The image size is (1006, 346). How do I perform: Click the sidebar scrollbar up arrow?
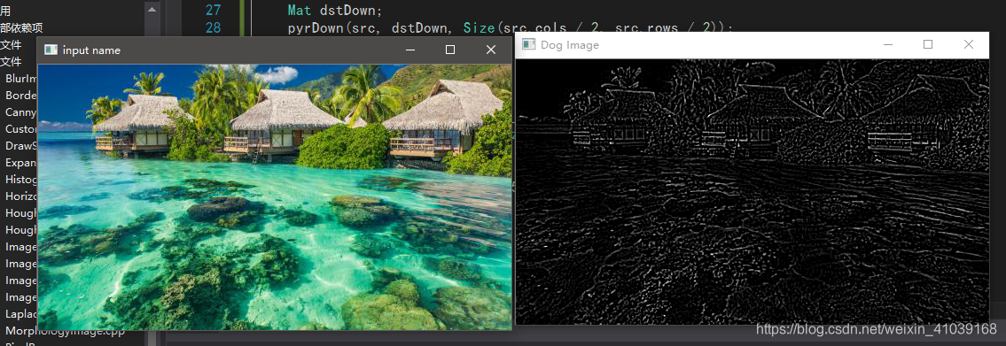tap(152, 10)
